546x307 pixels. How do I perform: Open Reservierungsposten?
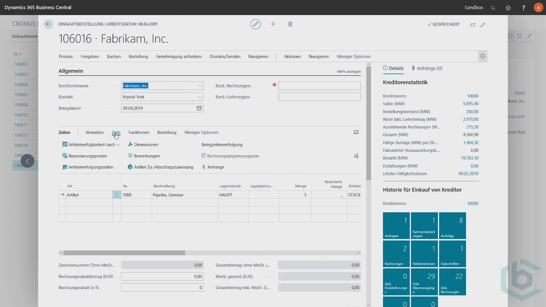[x=84, y=156]
